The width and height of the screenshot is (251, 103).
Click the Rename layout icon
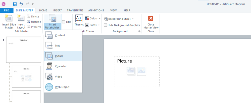[29, 22]
